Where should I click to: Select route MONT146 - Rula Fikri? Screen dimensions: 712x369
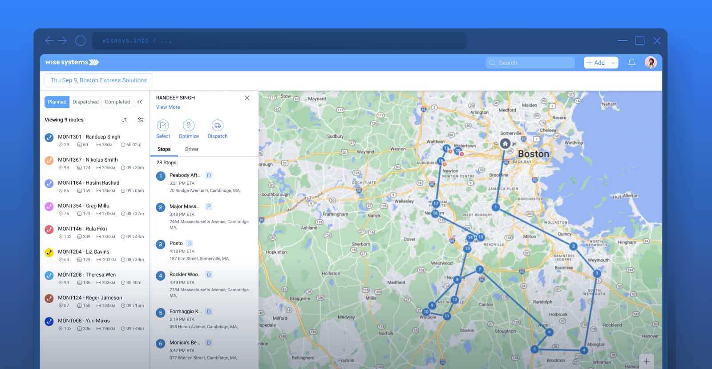(94, 233)
